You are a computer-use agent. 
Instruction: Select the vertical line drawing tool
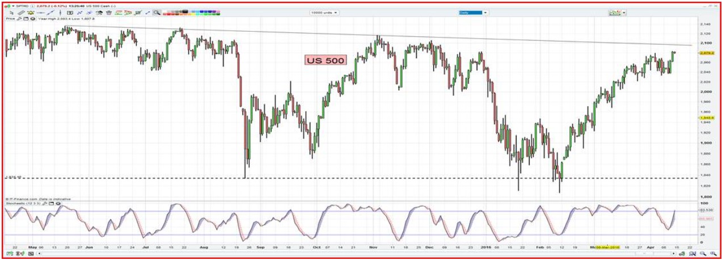(x=60, y=12)
